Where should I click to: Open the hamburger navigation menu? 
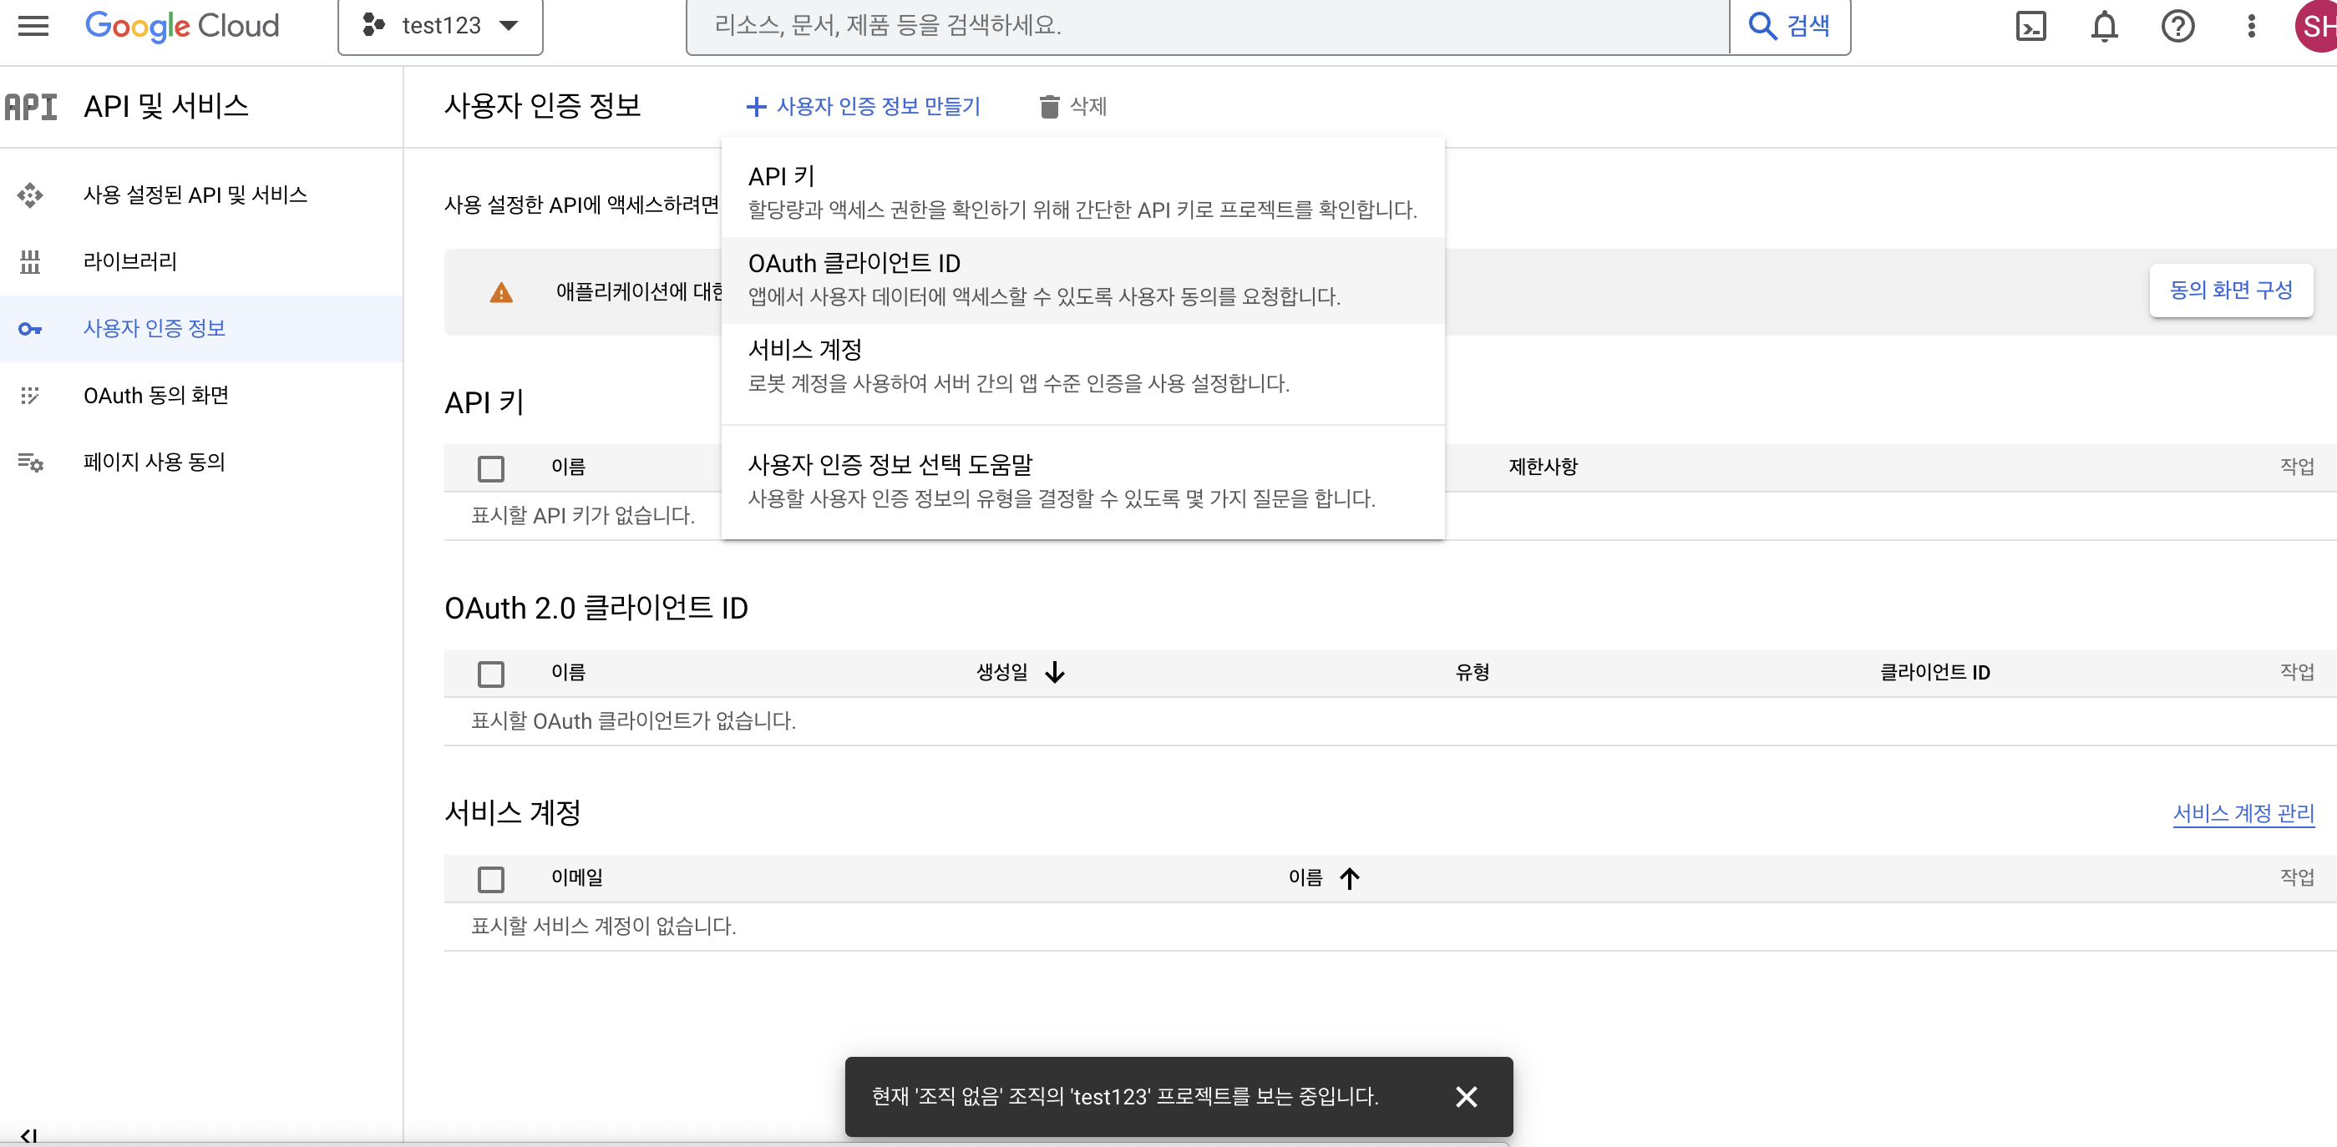(x=33, y=25)
